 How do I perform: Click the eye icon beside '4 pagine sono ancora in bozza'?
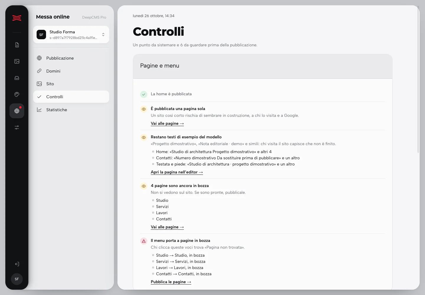coord(144,186)
